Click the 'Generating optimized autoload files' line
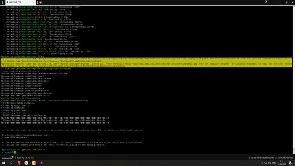 pos(22,56)
